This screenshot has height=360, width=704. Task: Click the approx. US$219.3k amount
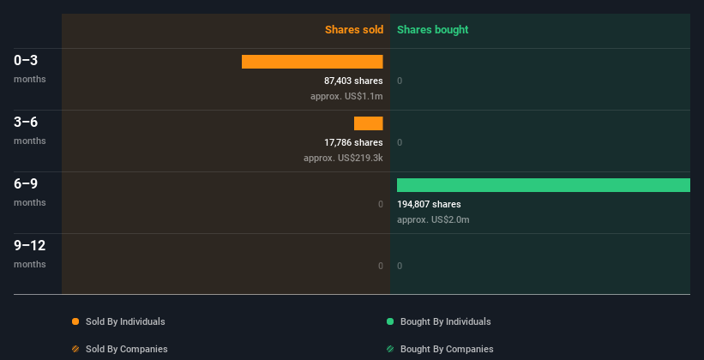pos(343,158)
